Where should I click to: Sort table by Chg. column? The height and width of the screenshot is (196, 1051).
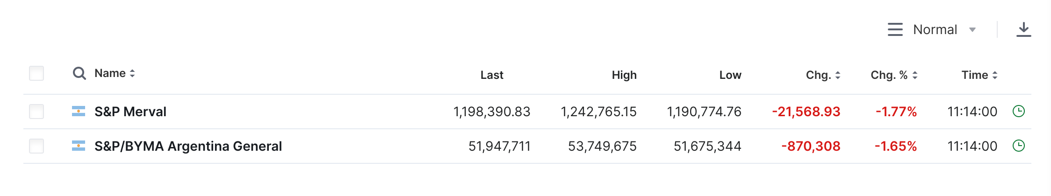tap(823, 75)
